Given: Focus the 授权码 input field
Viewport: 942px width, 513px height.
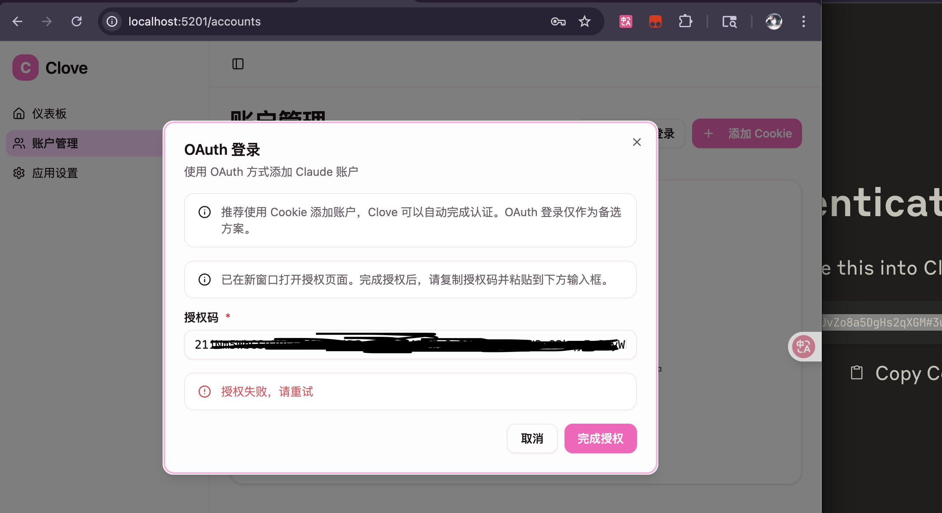Looking at the screenshot, I should tap(410, 345).
